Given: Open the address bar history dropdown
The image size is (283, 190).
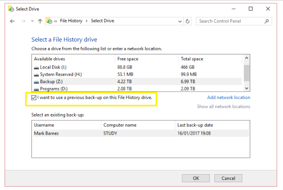Looking at the screenshot, I should (180, 21).
